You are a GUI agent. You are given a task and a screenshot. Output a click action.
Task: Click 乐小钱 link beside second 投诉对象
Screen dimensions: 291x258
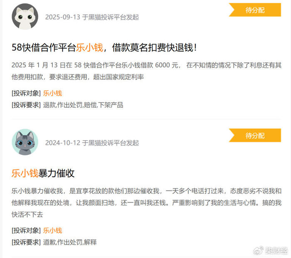[x=52, y=231]
